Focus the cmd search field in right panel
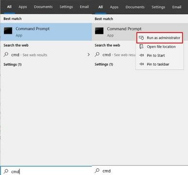Image resolution: width=188 pixels, height=175 pixels. pyautogui.click(x=140, y=171)
